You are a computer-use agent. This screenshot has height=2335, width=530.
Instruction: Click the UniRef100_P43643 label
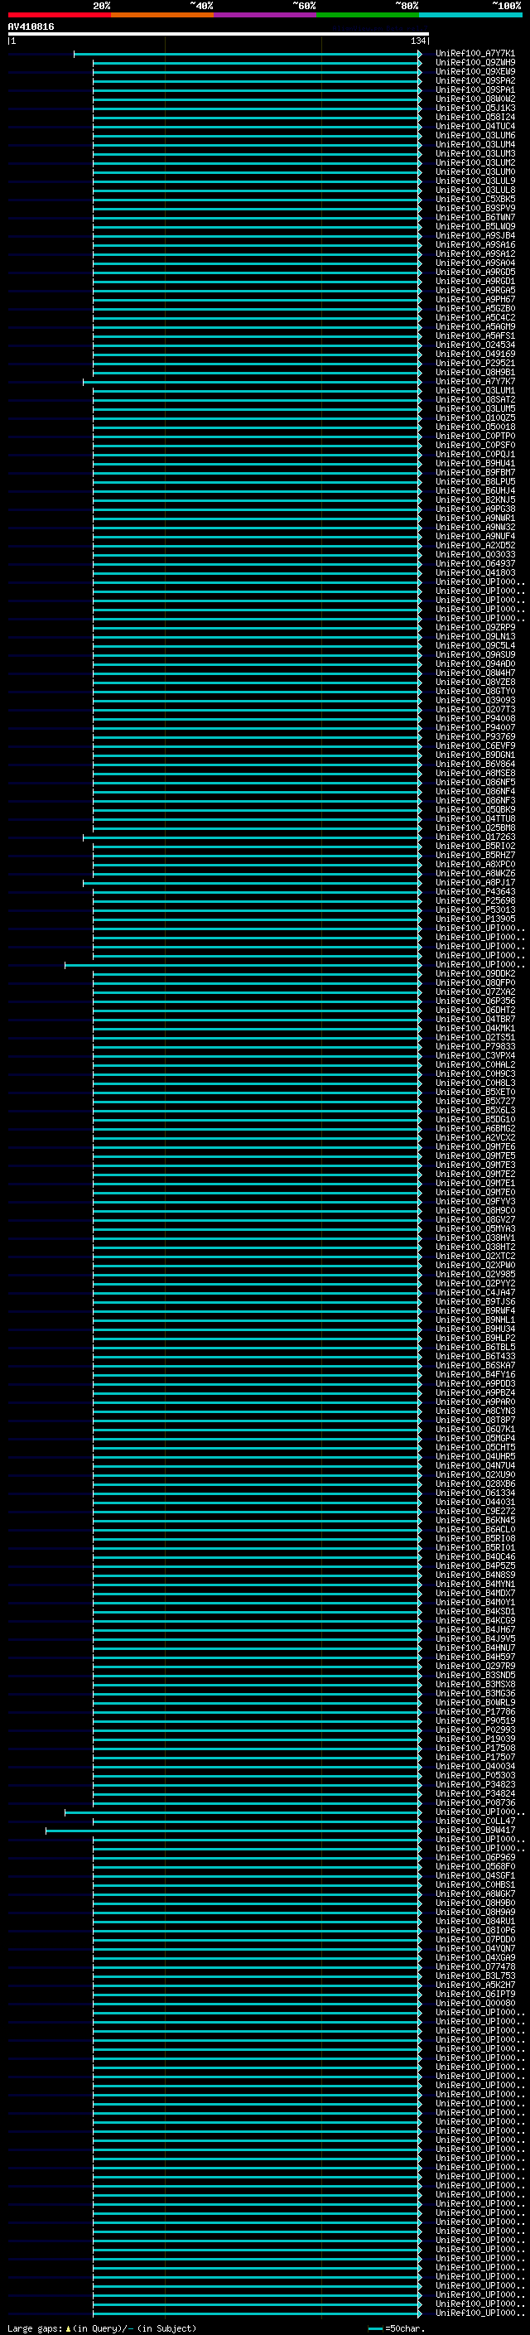click(x=475, y=892)
